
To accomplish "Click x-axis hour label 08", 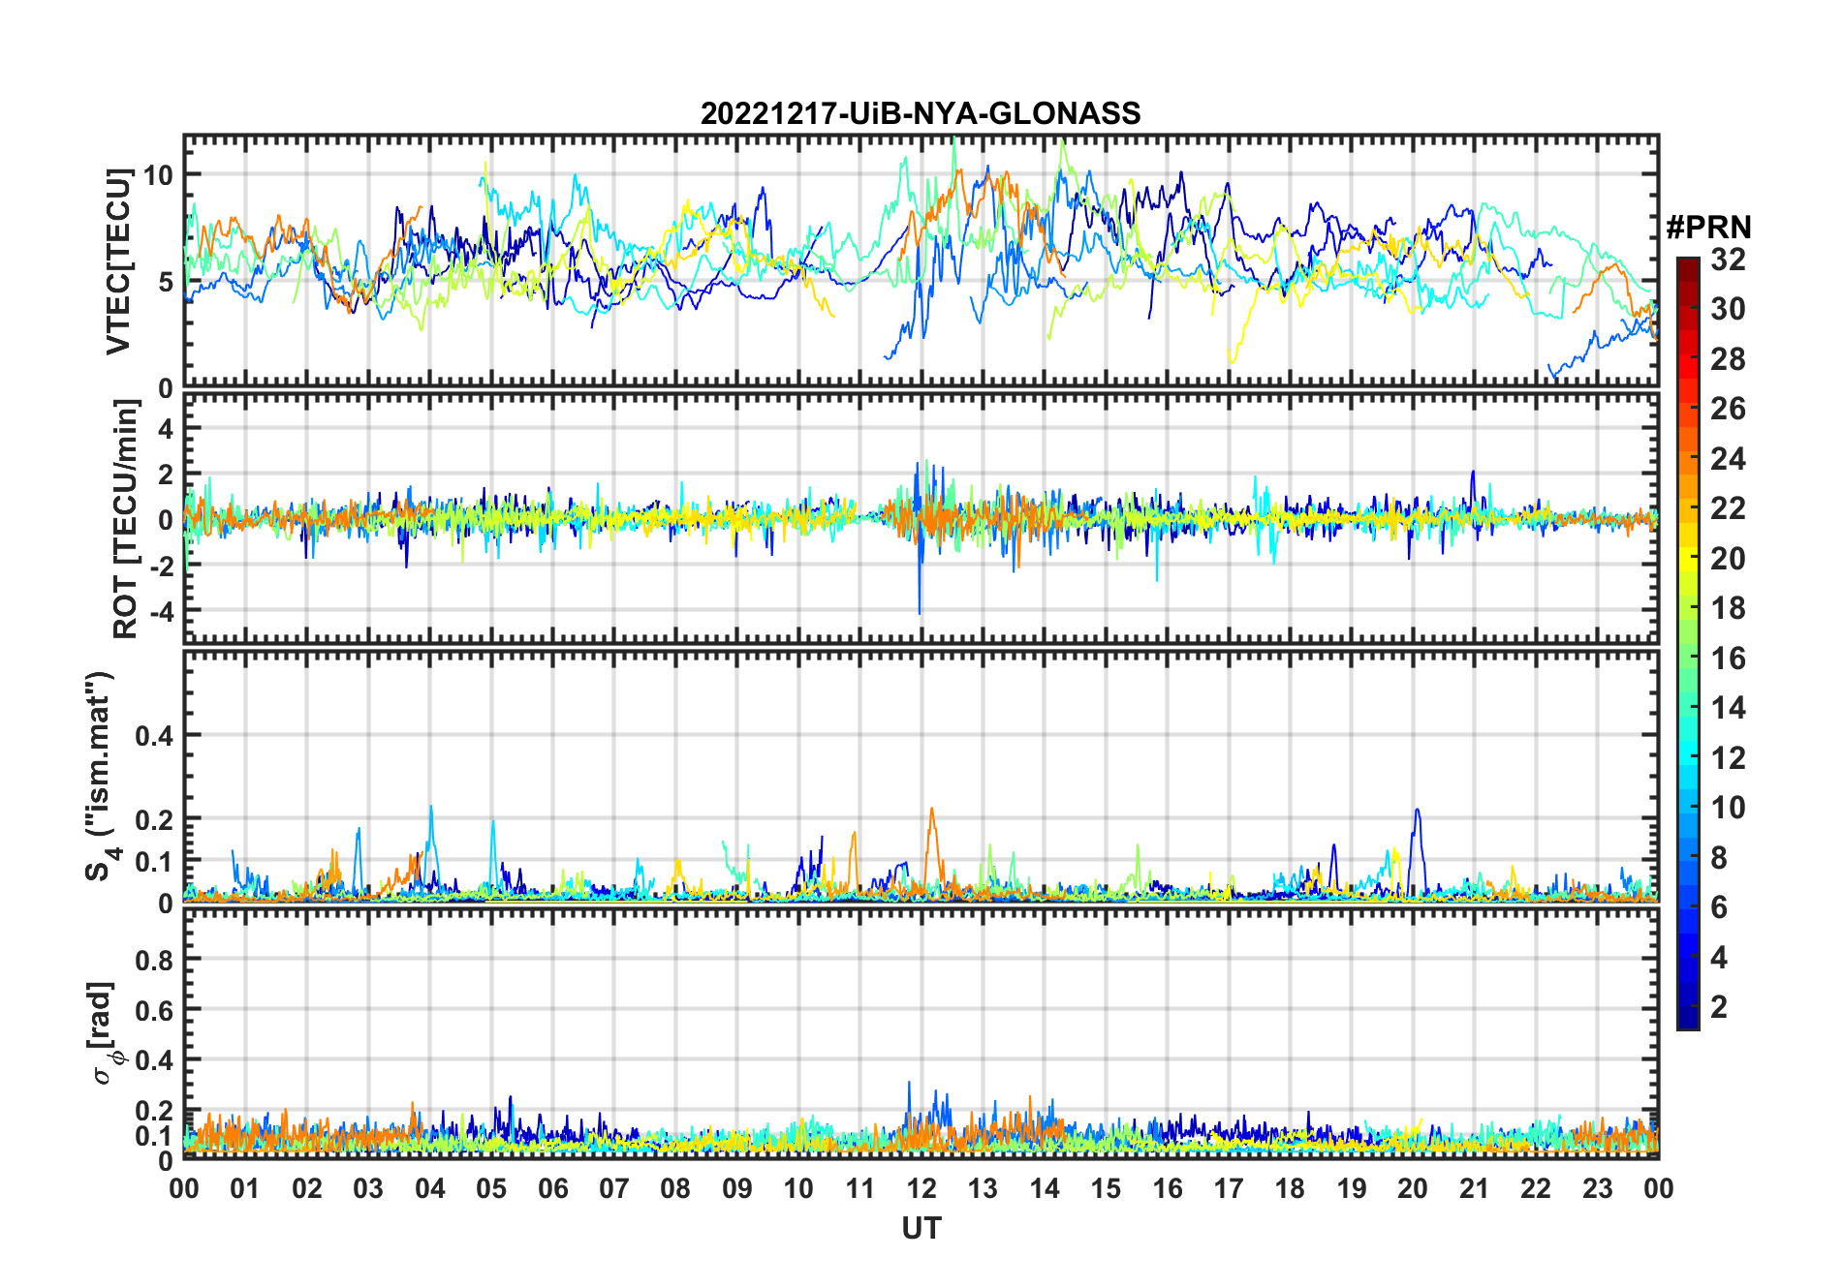I will [675, 1187].
